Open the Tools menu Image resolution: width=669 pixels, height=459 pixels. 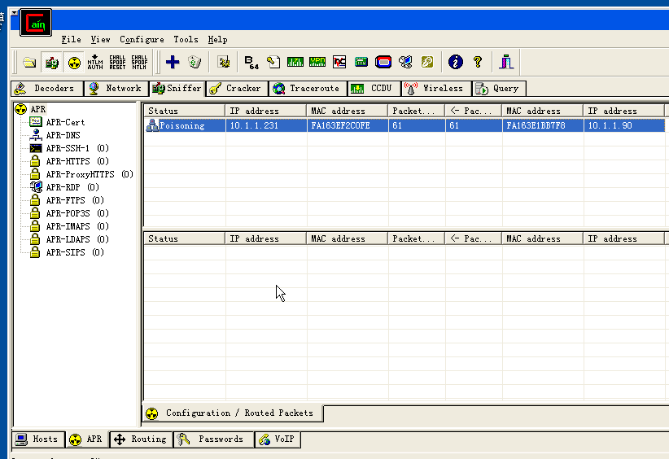(x=186, y=40)
